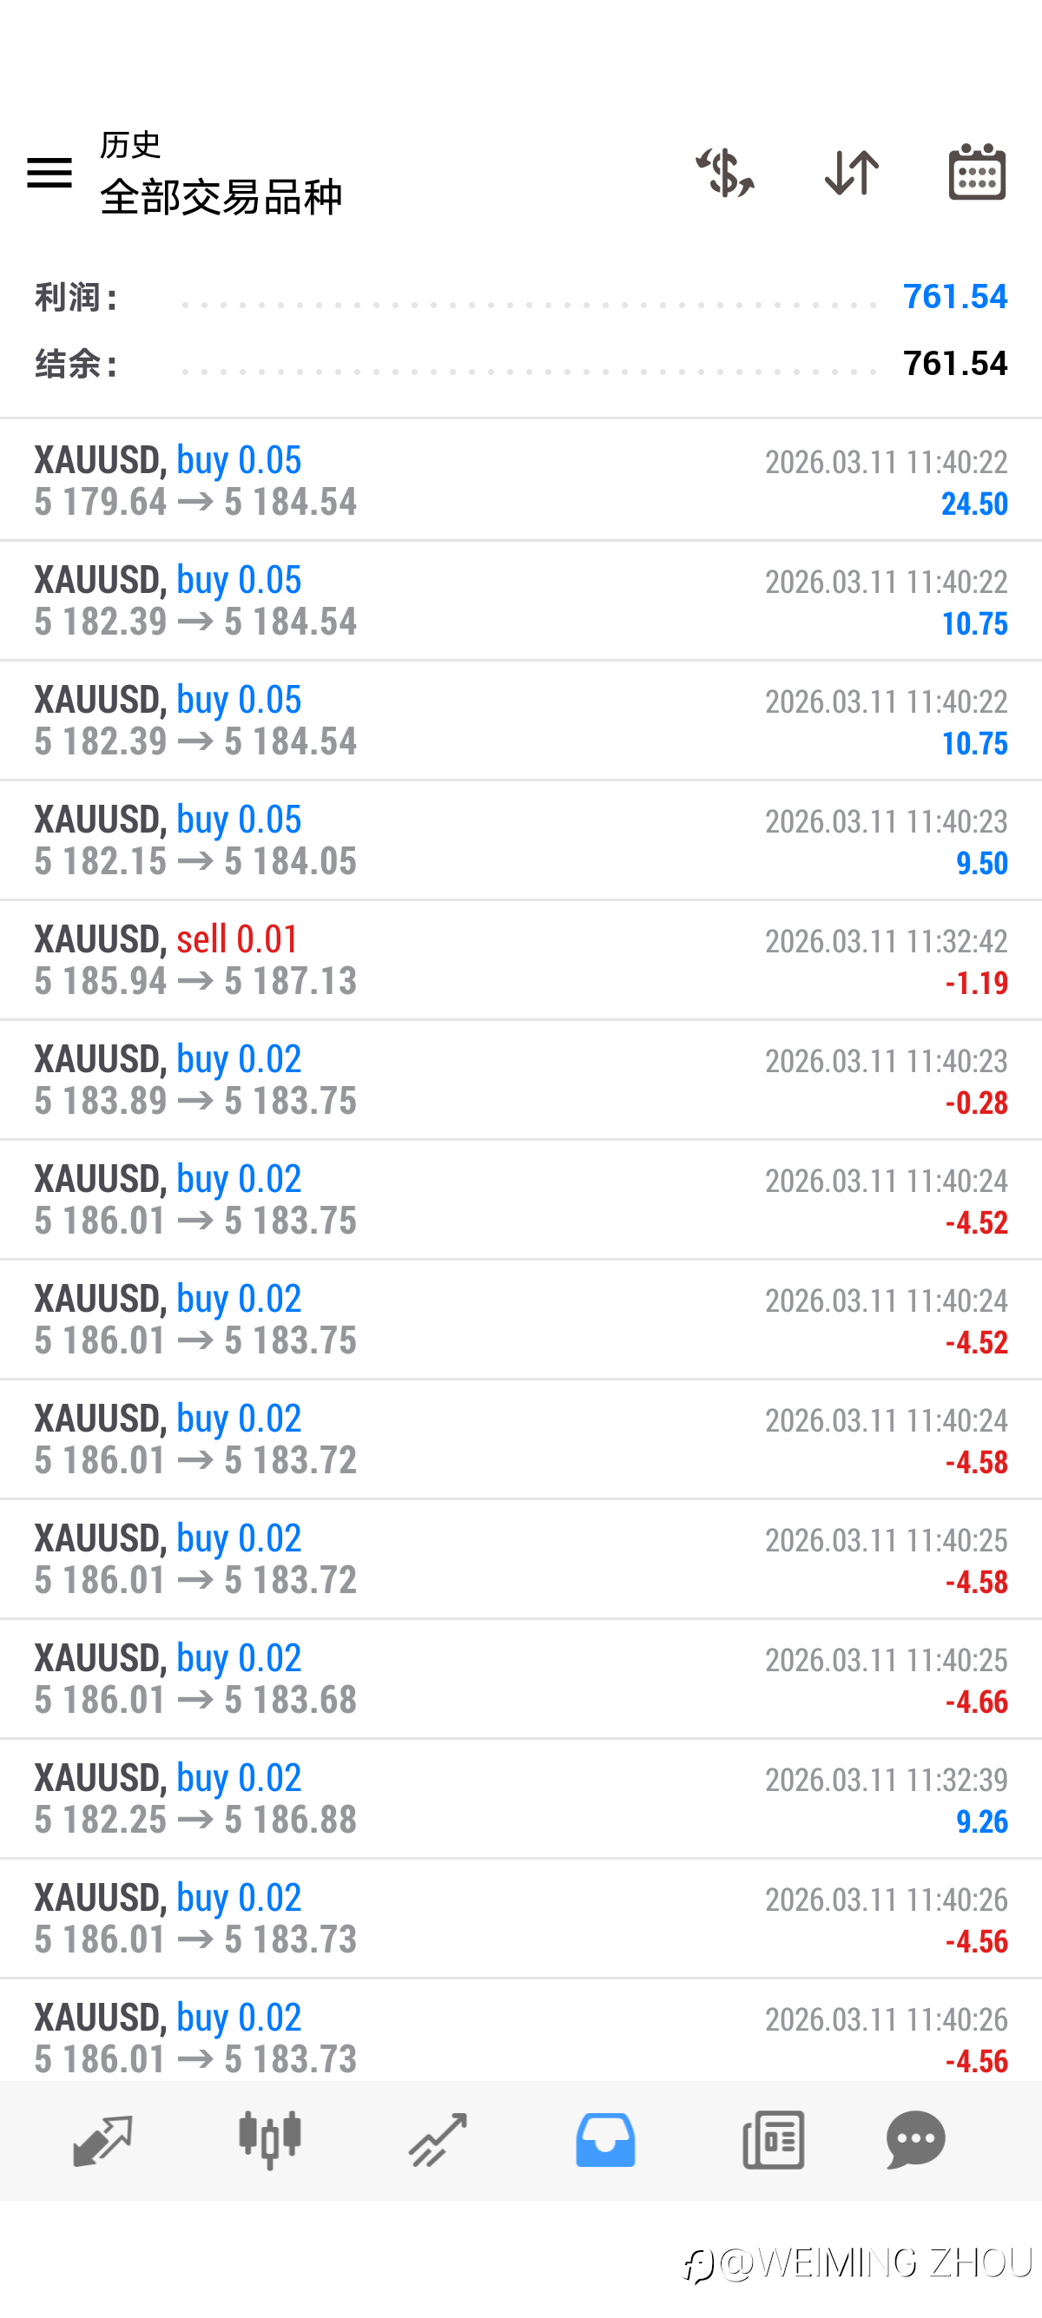The height and width of the screenshot is (2318, 1042).
Task: Switch to the Trade tab
Action: 438,2139
